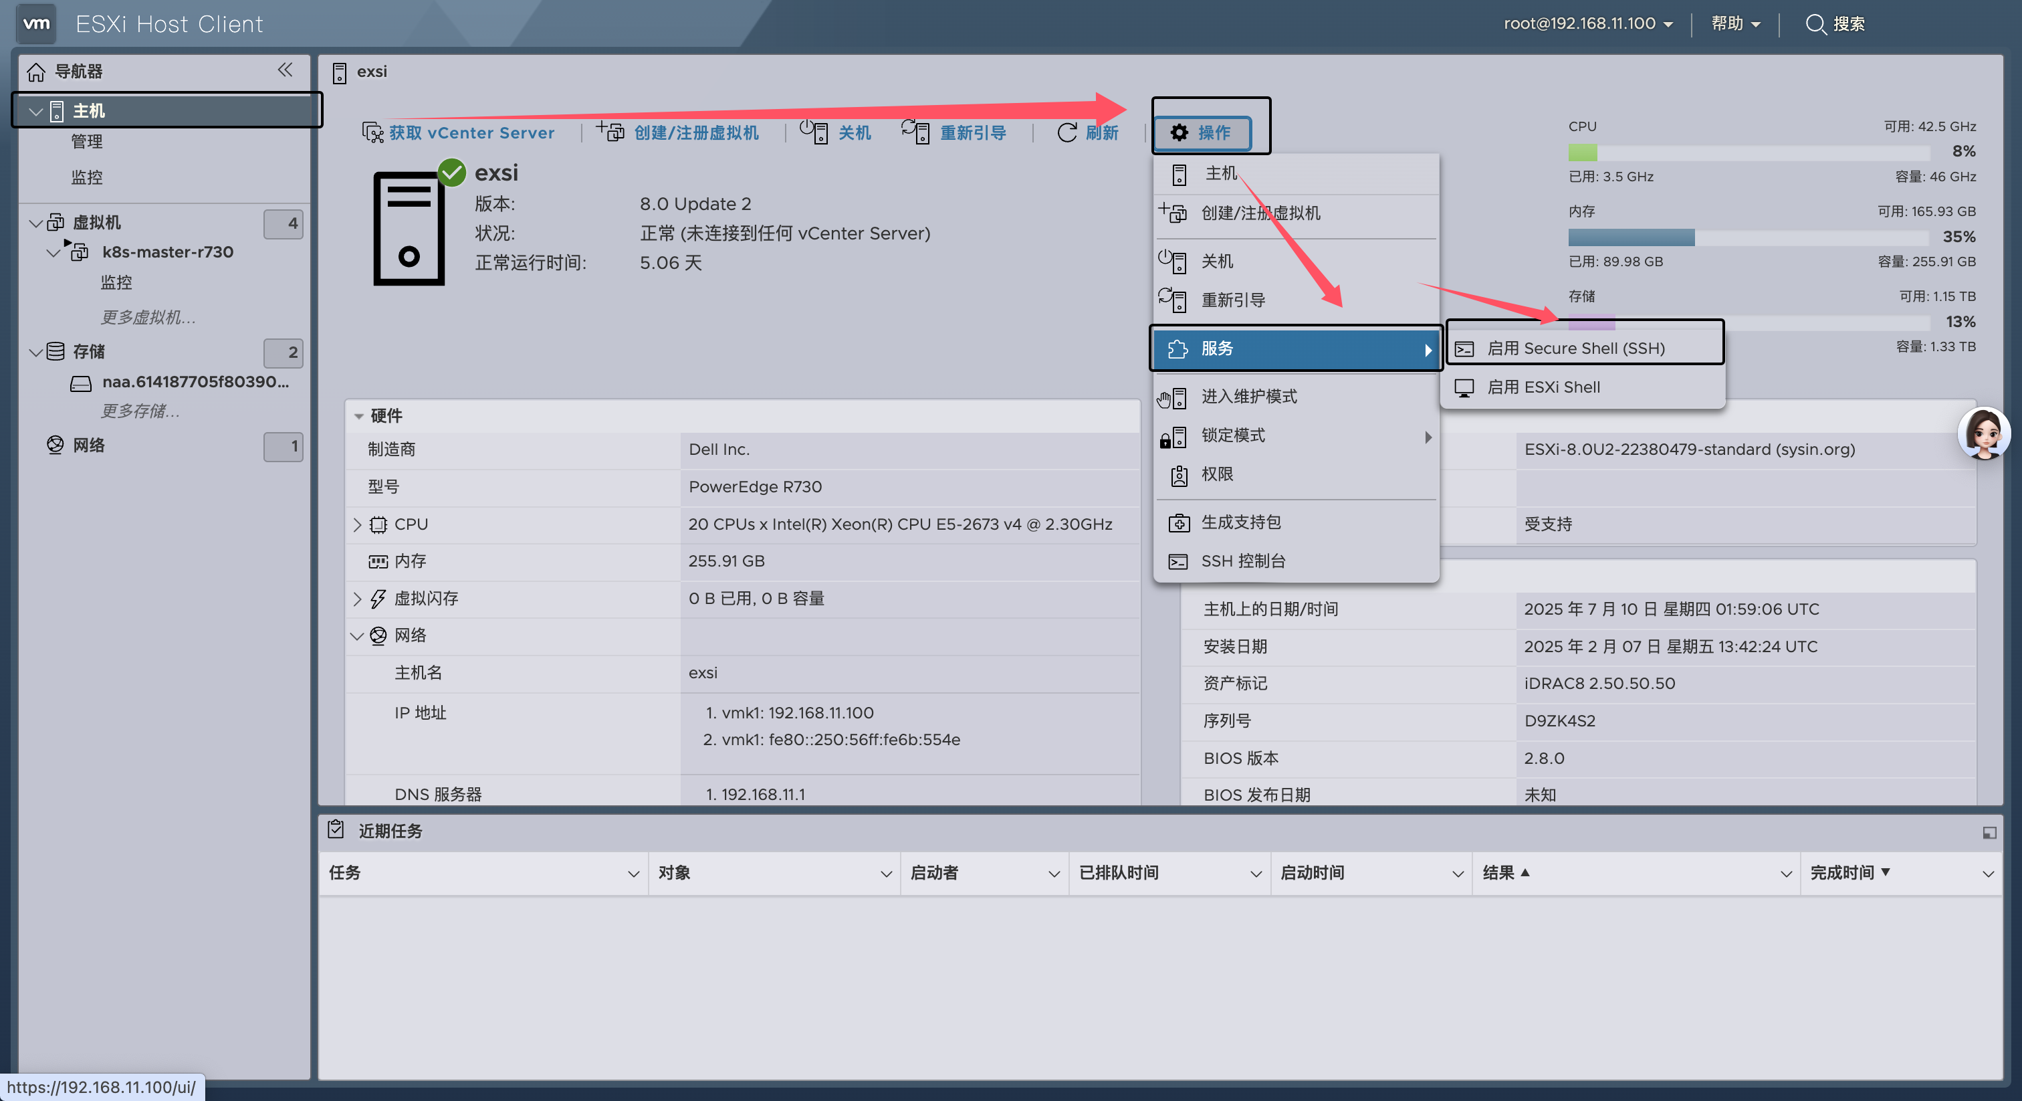
Task: Click 创建/注册虚拟机 toolbar button
Action: [x=677, y=132]
